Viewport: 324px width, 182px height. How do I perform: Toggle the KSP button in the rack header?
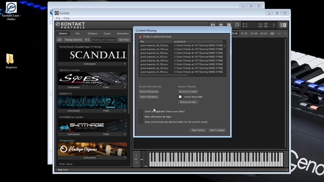click(x=272, y=34)
